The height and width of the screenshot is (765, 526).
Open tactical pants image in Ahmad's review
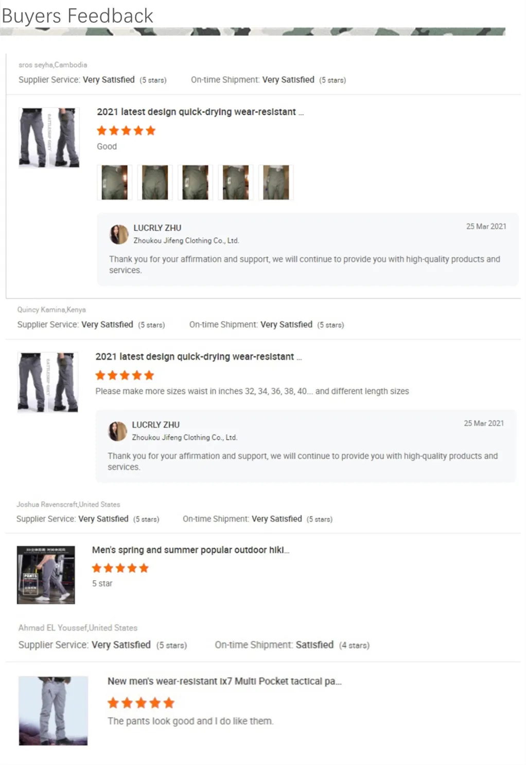click(x=54, y=710)
